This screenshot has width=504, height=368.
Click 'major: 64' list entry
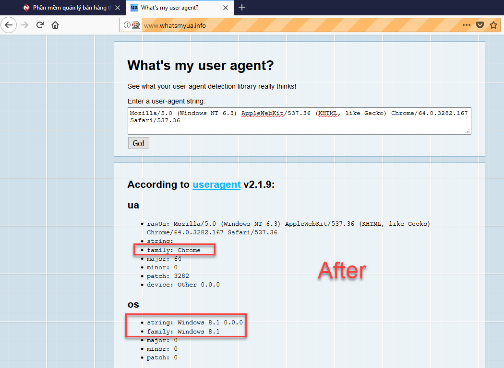pyautogui.click(x=164, y=259)
